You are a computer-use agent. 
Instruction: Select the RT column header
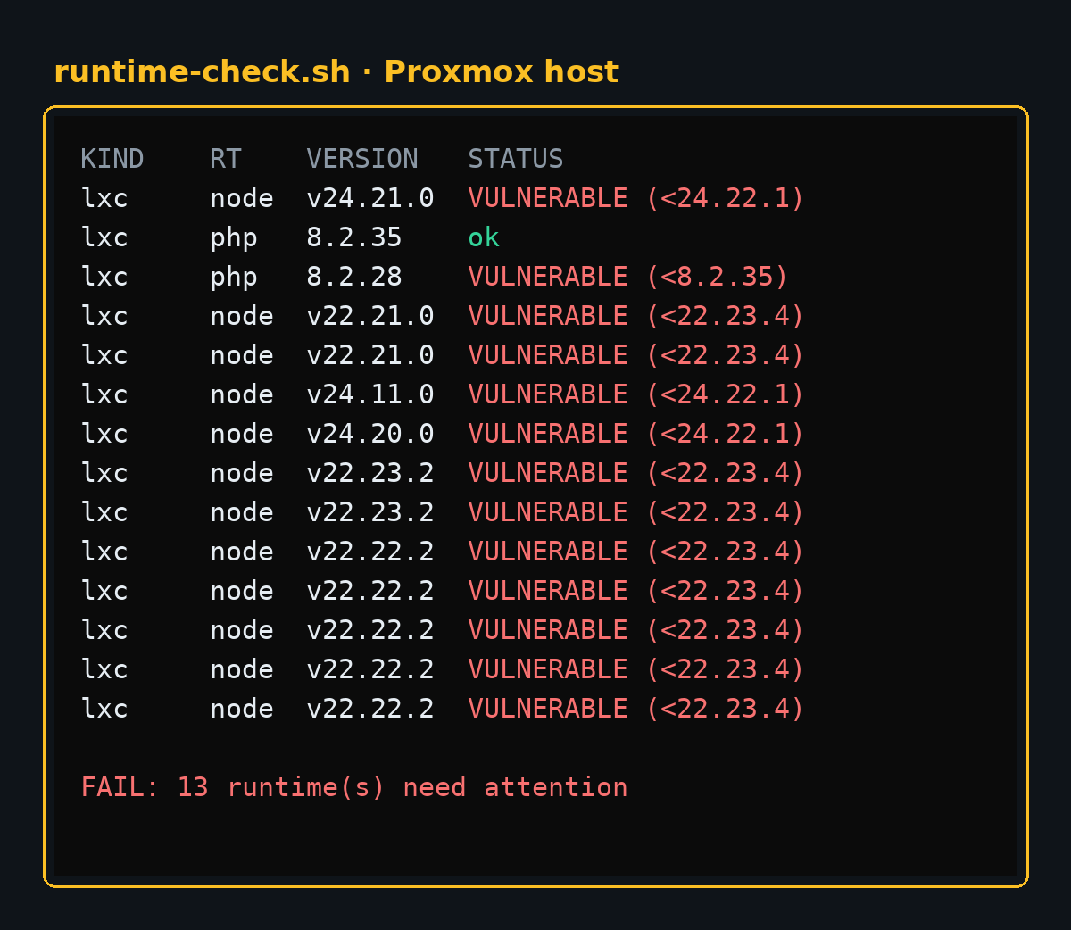(226, 159)
